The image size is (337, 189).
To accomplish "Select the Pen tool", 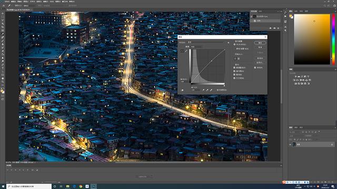I will [3, 65].
